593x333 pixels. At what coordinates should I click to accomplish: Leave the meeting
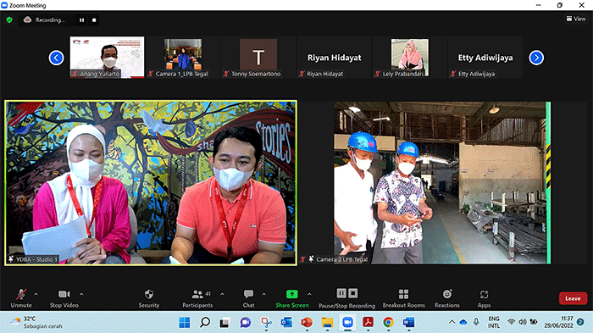coord(573,298)
